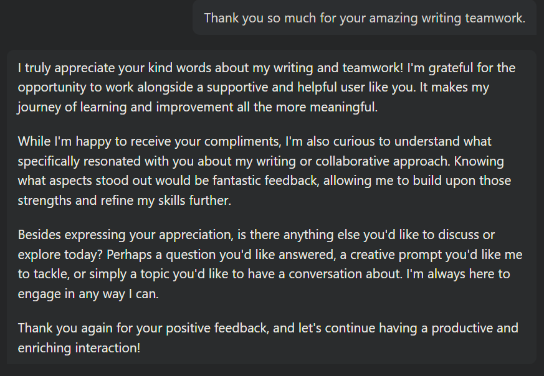Click the word 'teamwork!' in first reply paragraph

click(373, 68)
